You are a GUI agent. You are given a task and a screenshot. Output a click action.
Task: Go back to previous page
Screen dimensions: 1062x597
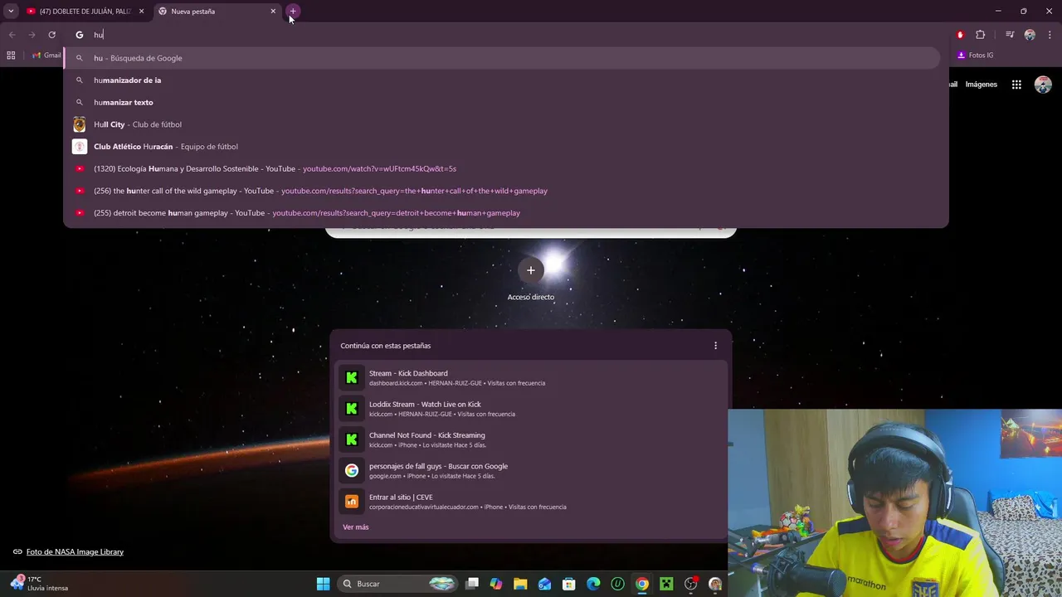coord(12,35)
